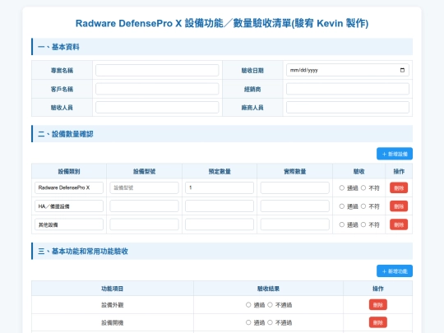Open the calendar picker in 驗收日期 field
The width and height of the screenshot is (444, 333).
pyautogui.click(x=402, y=70)
